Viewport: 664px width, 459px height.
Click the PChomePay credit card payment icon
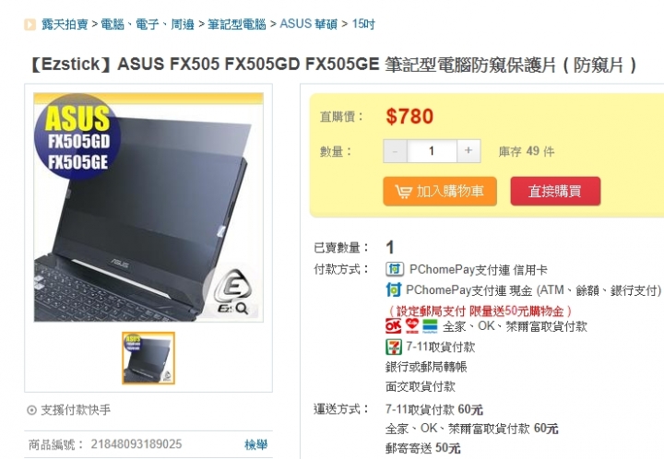(x=395, y=269)
